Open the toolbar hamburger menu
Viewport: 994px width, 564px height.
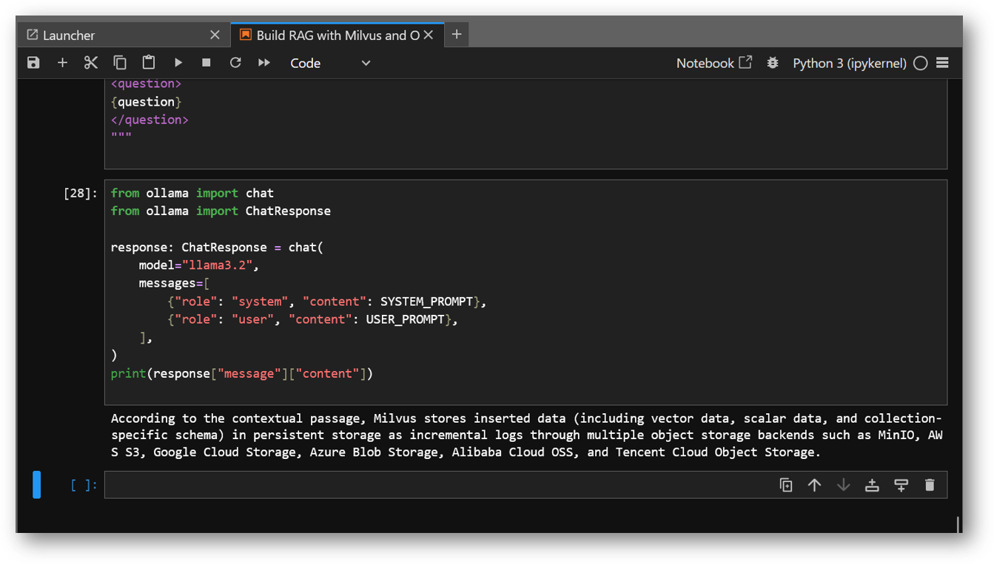coord(942,63)
